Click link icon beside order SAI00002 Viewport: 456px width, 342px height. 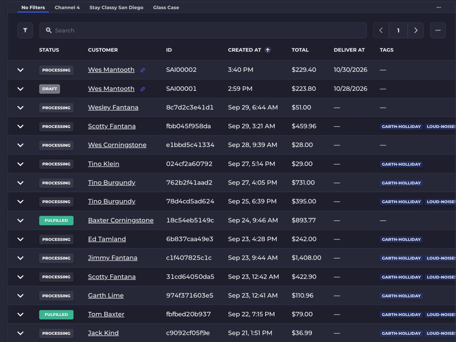(x=143, y=70)
